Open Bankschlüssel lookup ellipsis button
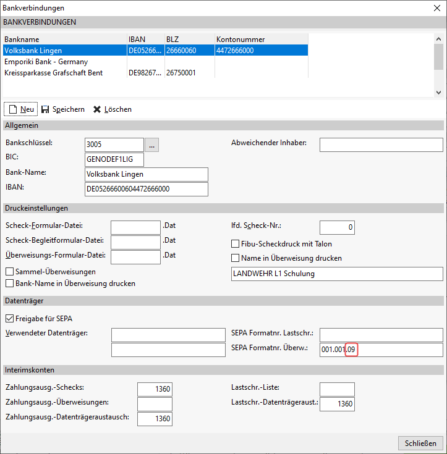 (152, 145)
